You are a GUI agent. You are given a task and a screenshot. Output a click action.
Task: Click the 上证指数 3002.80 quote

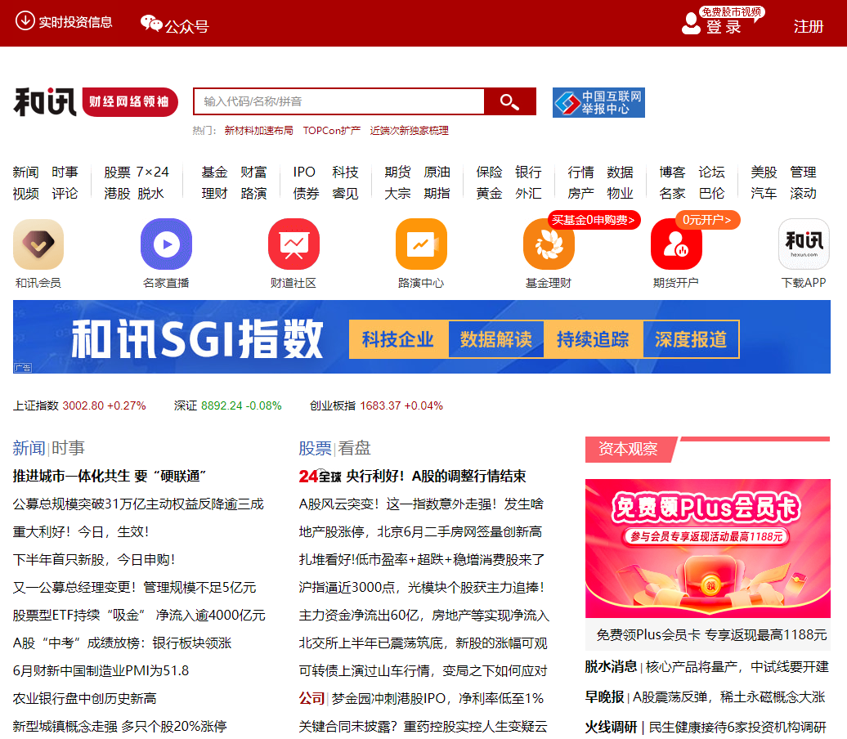(79, 405)
